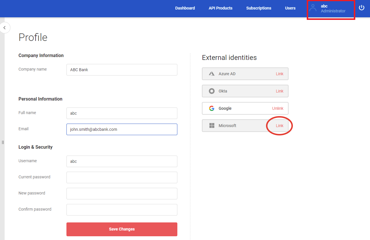Click the power logout icon
Screen dimensions: 370x240
(362, 8)
